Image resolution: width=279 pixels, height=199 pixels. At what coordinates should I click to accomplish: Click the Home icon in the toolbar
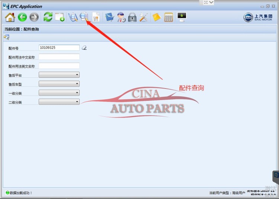[10, 17]
